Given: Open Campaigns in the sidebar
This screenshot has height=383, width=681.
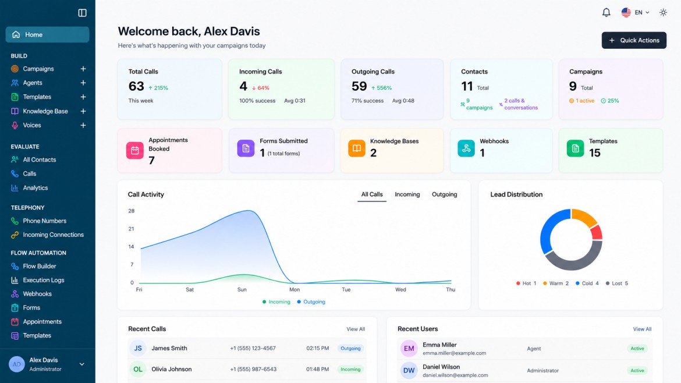Looking at the screenshot, I should click(38, 69).
